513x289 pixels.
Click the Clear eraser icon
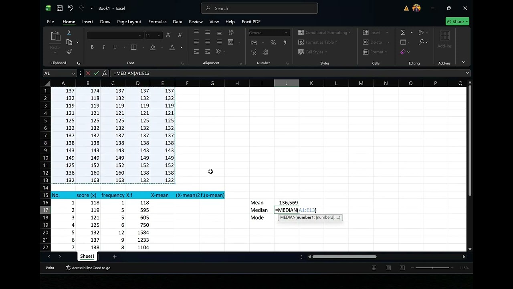(403, 52)
